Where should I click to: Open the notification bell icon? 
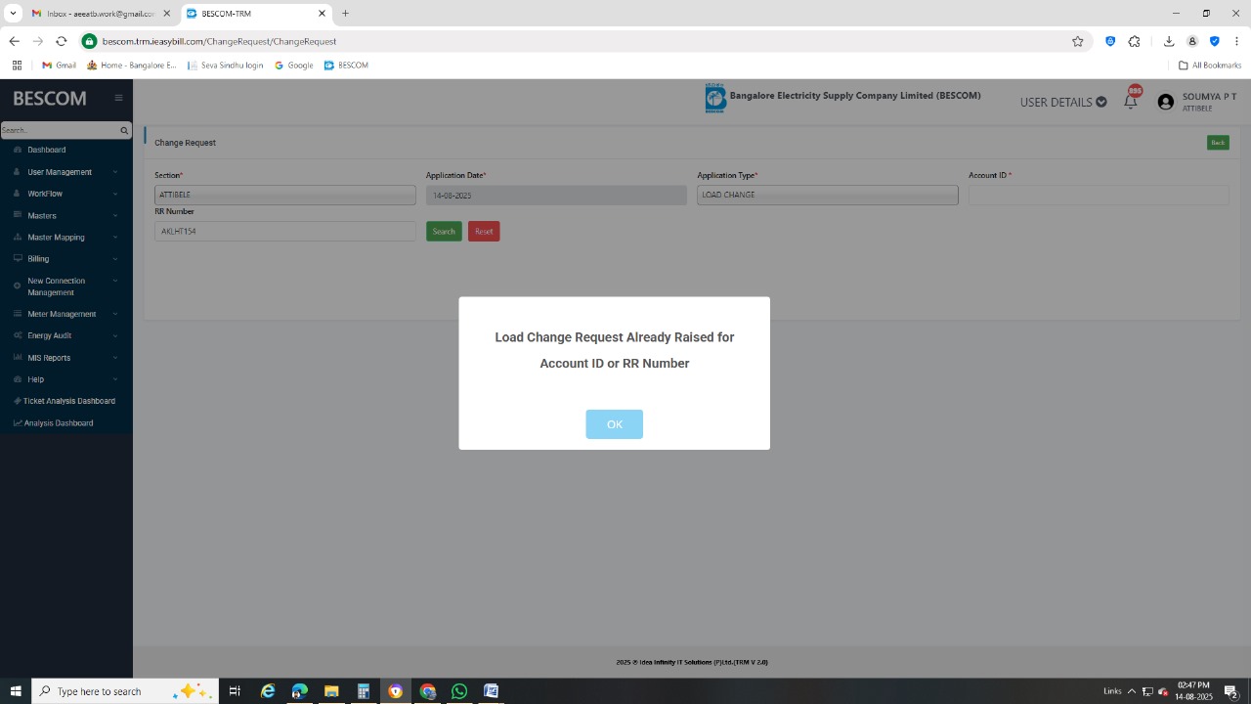(x=1131, y=100)
